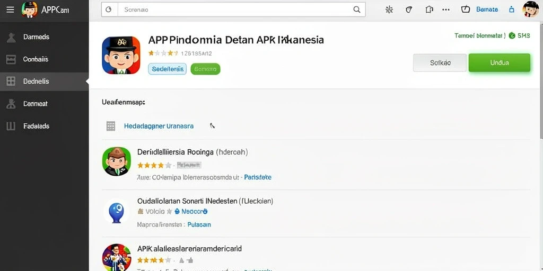Click the Pulasain link

coord(199,224)
